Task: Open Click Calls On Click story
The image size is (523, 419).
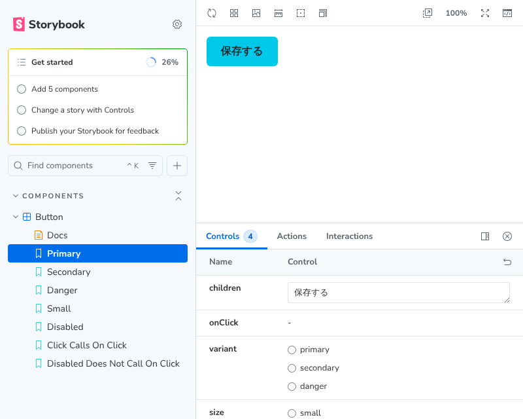Action: (x=97, y=345)
